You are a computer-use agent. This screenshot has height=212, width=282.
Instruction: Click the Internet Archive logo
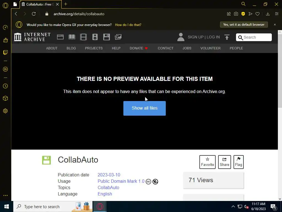32,37
